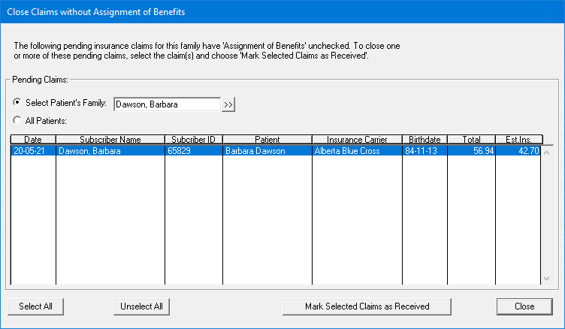Click the Subscriber Name column header
Image resolution: width=565 pixels, height=329 pixels.
pyautogui.click(x=110, y=140)
